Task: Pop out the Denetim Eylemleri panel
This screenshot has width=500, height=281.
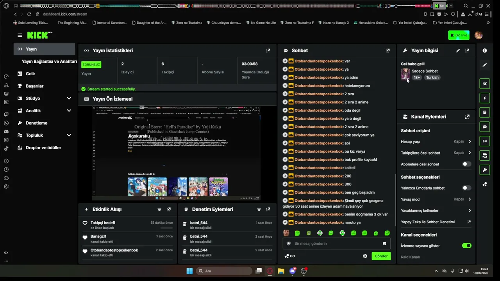Action: coord(268,210)
